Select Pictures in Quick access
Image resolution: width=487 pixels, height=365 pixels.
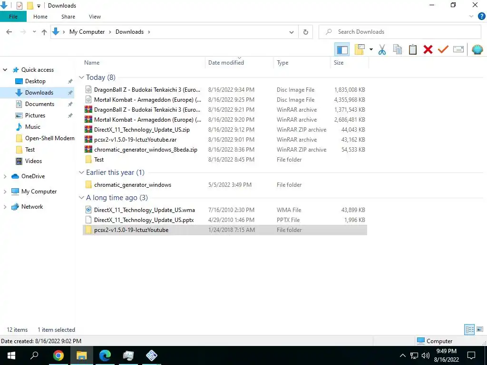pyautogui.click(x=35, y=115)
